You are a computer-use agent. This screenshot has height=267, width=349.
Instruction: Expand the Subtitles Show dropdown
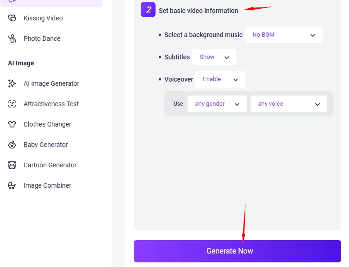214,57
